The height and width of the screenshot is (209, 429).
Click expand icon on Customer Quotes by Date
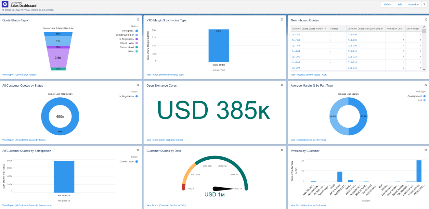point(281,150)
